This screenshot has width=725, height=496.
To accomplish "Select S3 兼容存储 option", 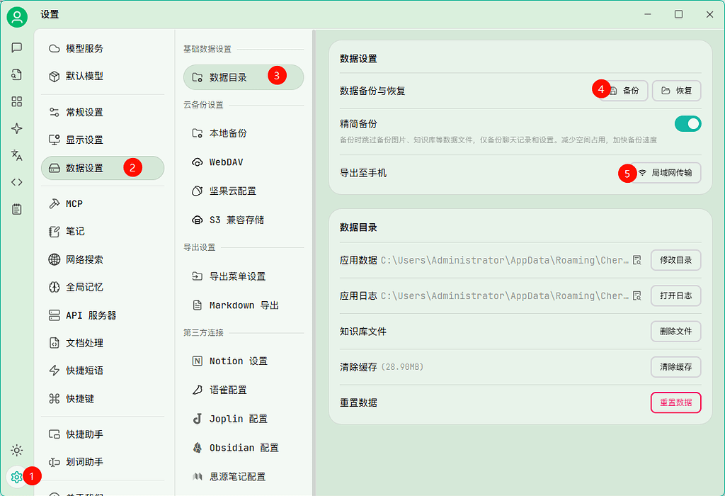I will click(244, 220).
